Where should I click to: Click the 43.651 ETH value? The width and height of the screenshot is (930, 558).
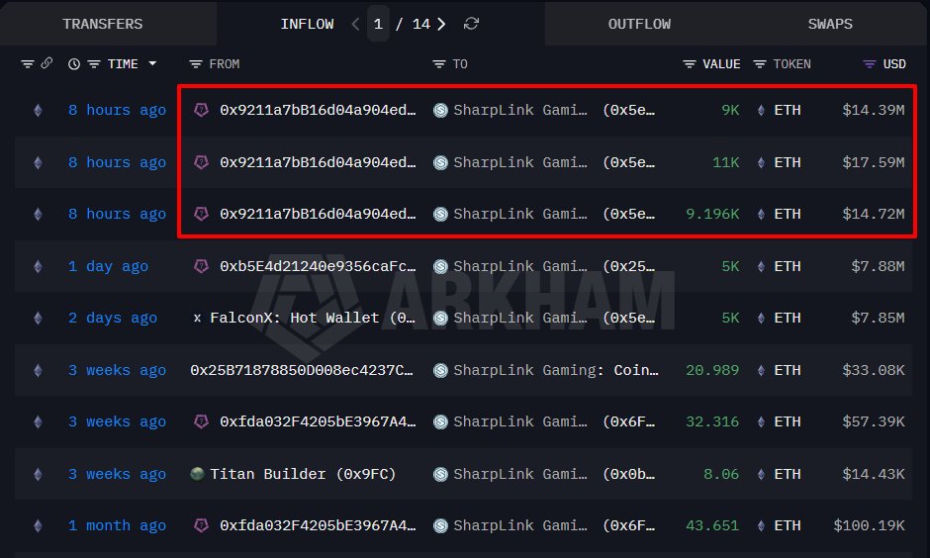pos(712,525)
